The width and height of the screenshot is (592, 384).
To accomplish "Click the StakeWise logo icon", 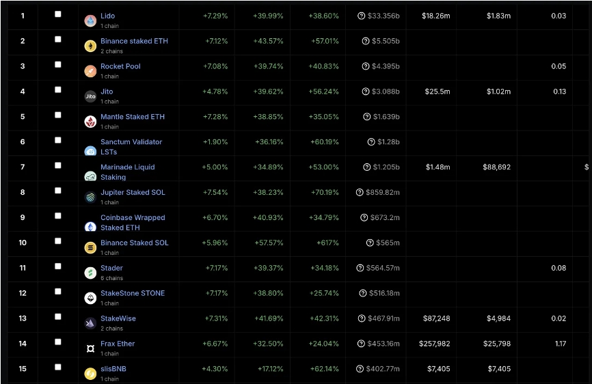I will pyautogui.click(x=90, y=324).
